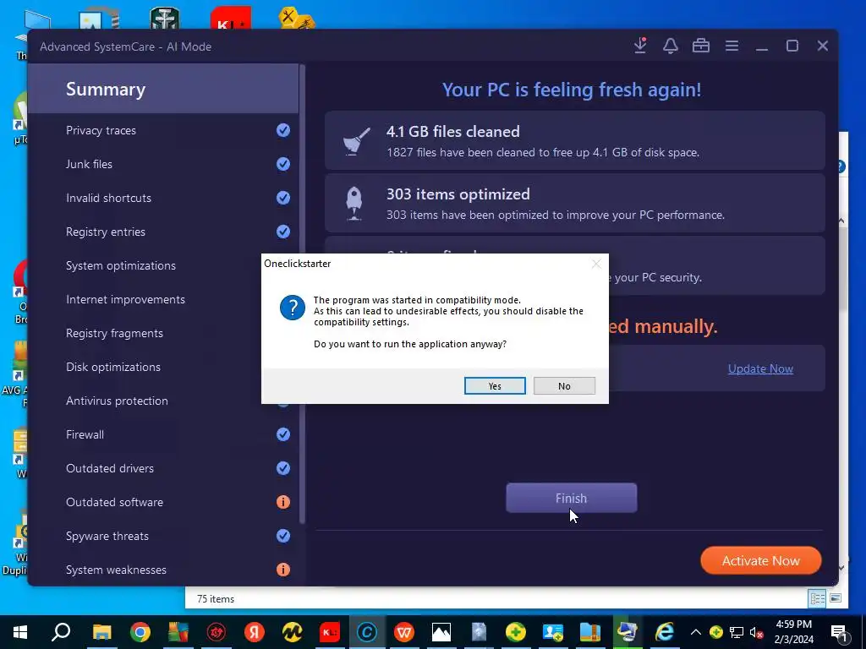Click the Activate Now button
Image resolution: width=866 pixels, height=649 pixels.
click(760, 560)
